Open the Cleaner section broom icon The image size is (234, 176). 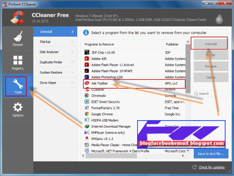(18, 36)
